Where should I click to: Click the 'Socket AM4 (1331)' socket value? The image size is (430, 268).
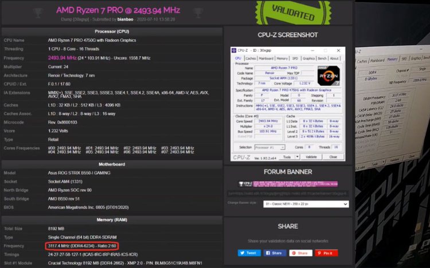[x=65, y=182]
